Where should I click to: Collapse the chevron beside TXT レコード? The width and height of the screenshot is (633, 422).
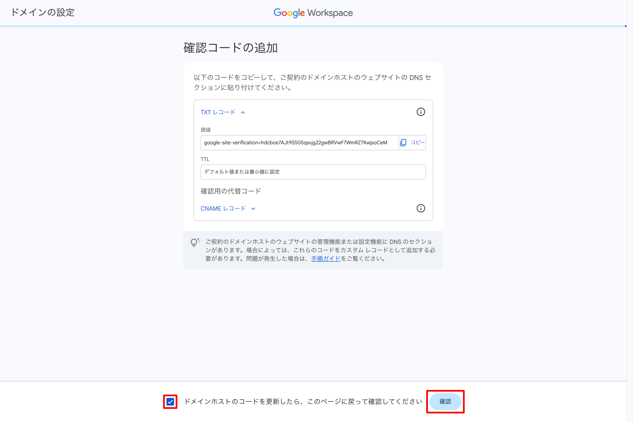tap(243, 112)
